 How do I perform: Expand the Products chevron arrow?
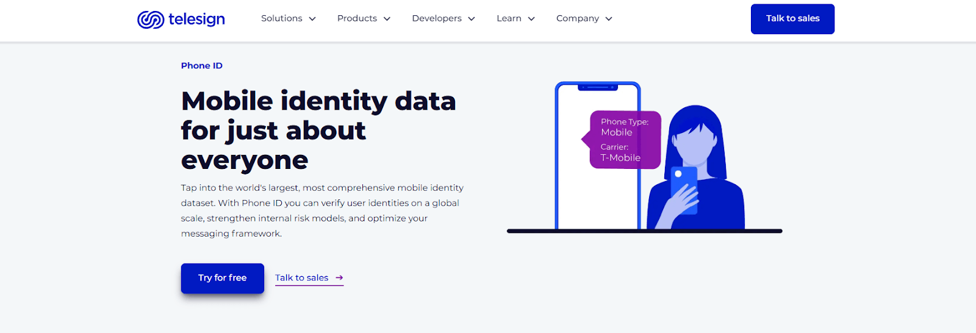click(387, 19)
